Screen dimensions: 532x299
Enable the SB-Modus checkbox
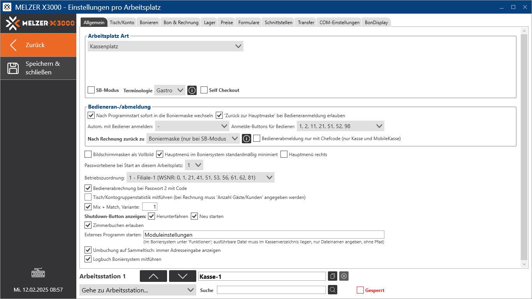(91, 90)
